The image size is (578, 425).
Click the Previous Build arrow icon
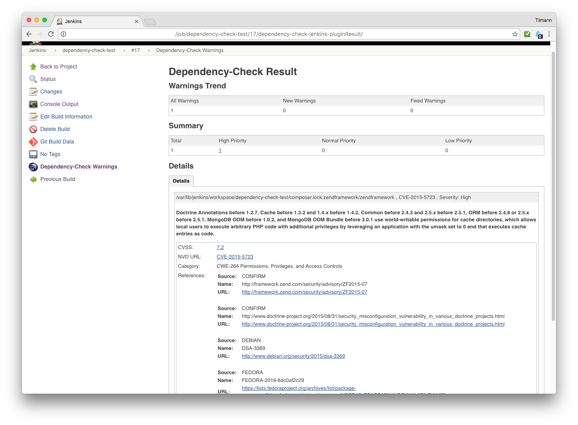click(33, 179)
